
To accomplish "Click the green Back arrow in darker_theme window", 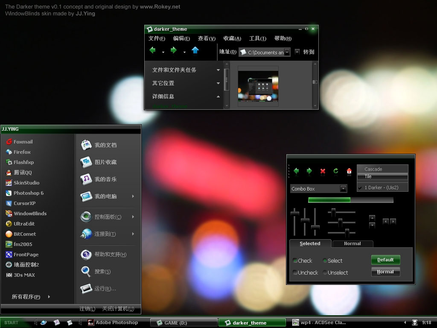I will click(152, 50).
